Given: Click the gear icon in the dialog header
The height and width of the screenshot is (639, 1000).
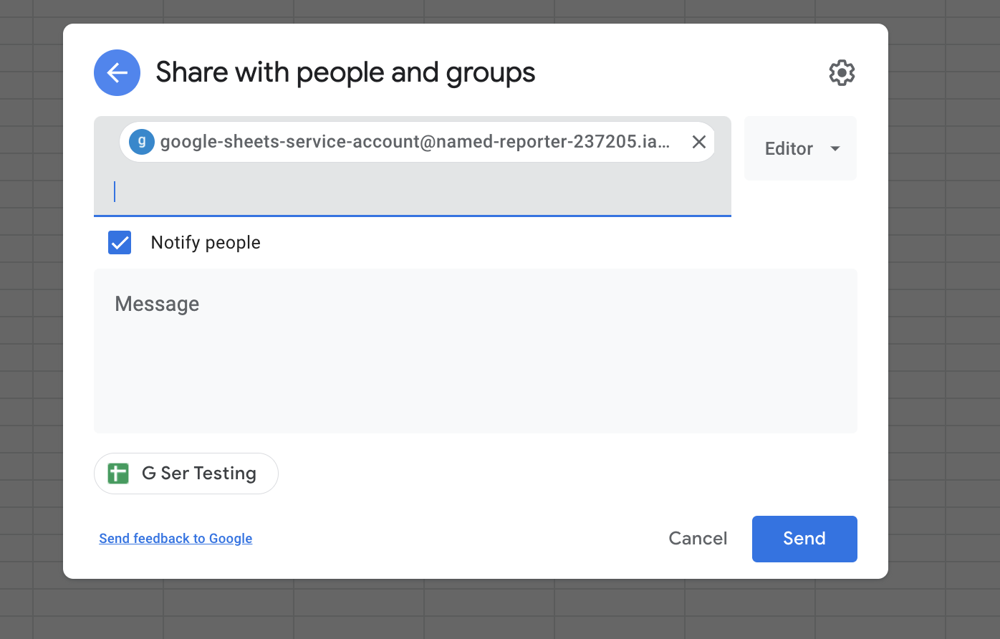Looking at the screenshot, I should click(x=842, y=72).
